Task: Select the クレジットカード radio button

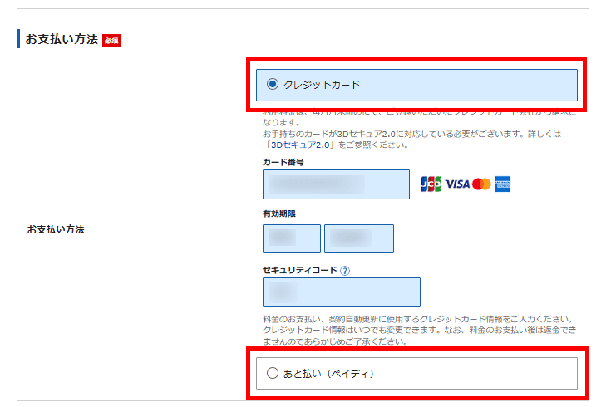Action: [273, 84]
